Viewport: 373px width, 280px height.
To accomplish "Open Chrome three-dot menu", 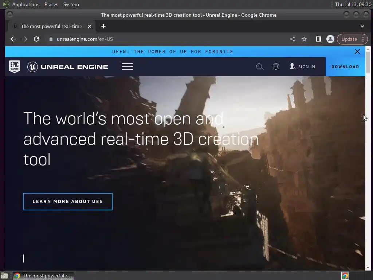I will coord(363,39).
